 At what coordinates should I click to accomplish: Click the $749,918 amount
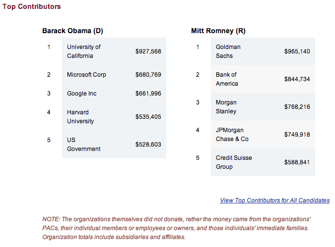click(297, 135)
